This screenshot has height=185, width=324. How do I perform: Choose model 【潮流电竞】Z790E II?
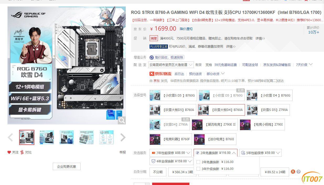coord(215,125)
